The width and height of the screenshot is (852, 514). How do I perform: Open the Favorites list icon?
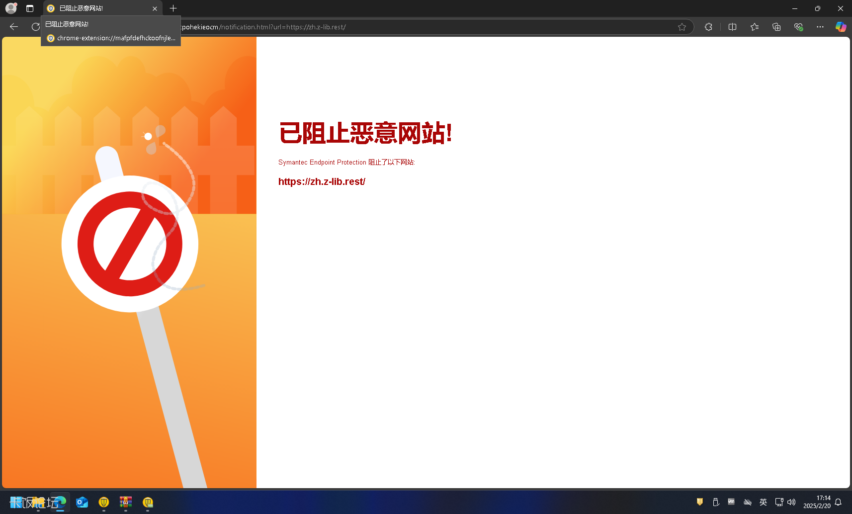755,27
